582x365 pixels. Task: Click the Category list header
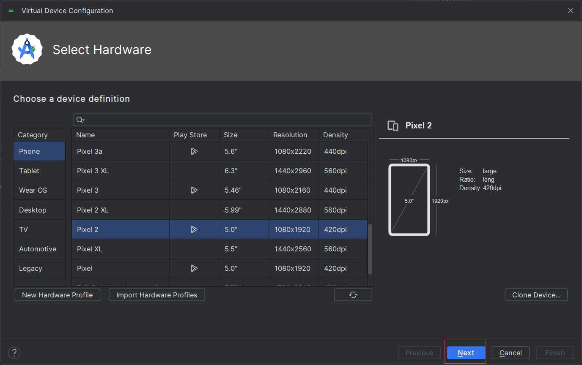(39, 135)
